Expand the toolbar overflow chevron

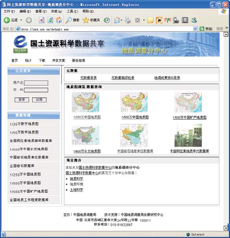(226, 28)
